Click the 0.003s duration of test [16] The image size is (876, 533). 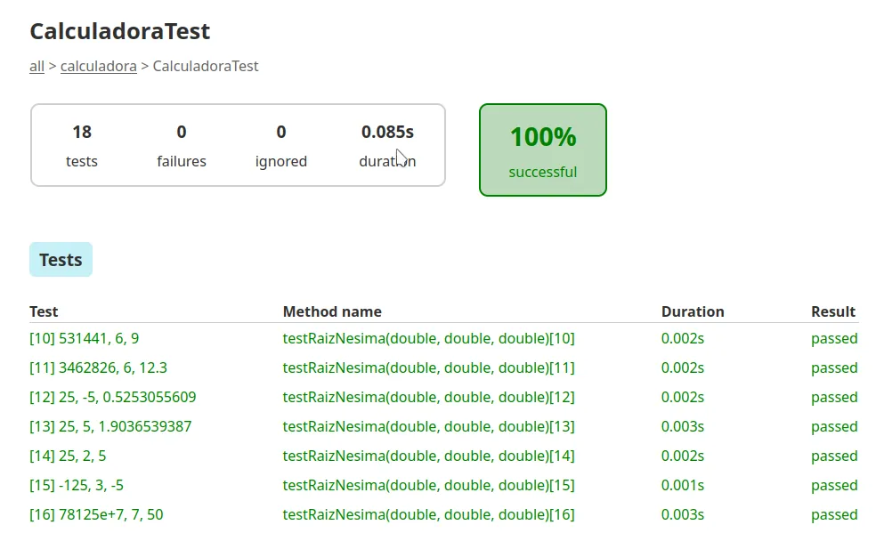pos(683,515)
